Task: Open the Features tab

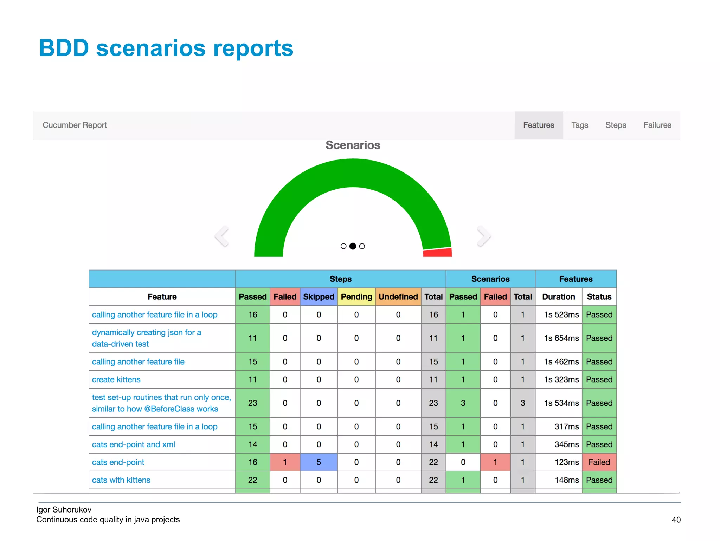Action: (538, 125)
